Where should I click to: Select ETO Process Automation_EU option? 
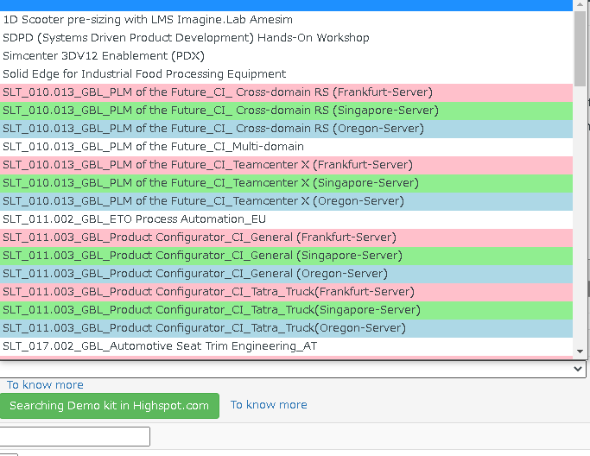click(134, 218)
